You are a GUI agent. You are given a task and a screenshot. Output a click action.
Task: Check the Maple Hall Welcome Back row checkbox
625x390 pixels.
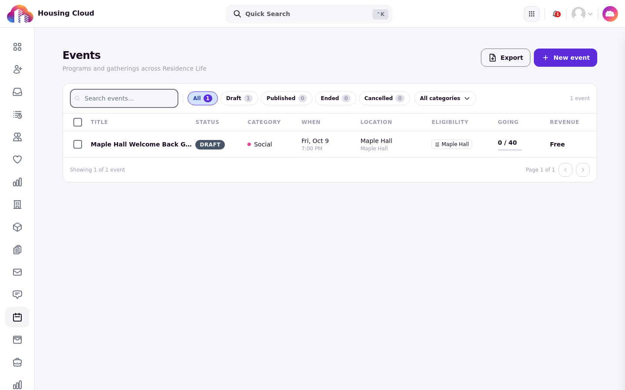tap(78, 144)
